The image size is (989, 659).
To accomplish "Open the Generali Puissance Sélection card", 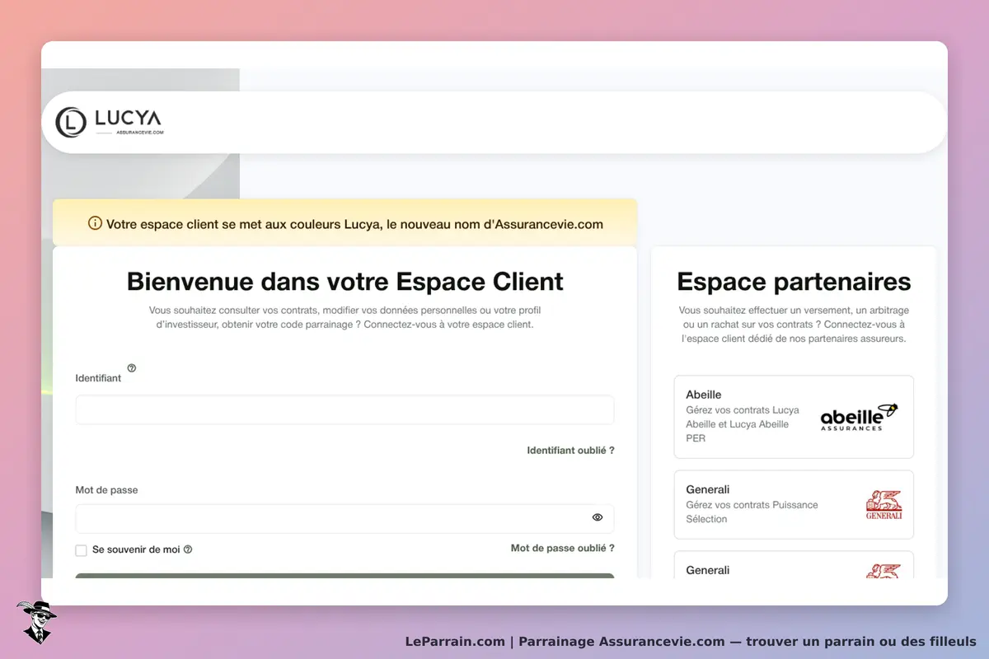I will pyautogui.click(x=794, y=504).
